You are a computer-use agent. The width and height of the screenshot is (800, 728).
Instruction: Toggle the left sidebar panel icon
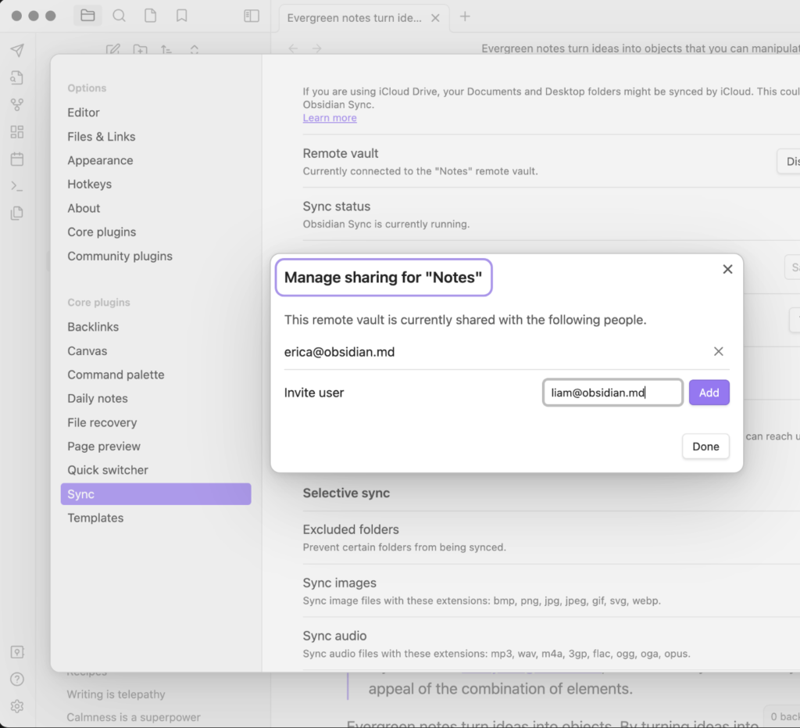click(252, 16)
